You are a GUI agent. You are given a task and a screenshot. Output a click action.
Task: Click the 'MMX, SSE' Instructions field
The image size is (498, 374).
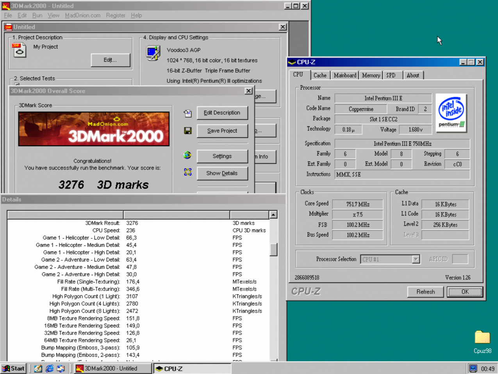click(402, 174)
